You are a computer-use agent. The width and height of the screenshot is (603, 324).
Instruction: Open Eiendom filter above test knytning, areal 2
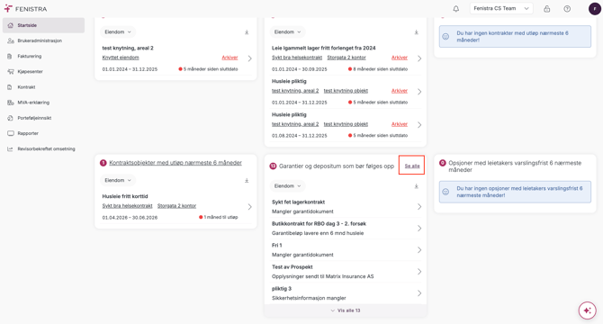click(118, 31)
